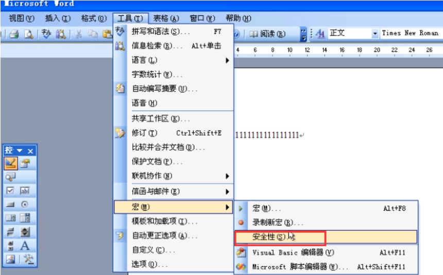This screenshot has width=443, height=275.
Task: Select the List Box control
Action: point(10,218)
